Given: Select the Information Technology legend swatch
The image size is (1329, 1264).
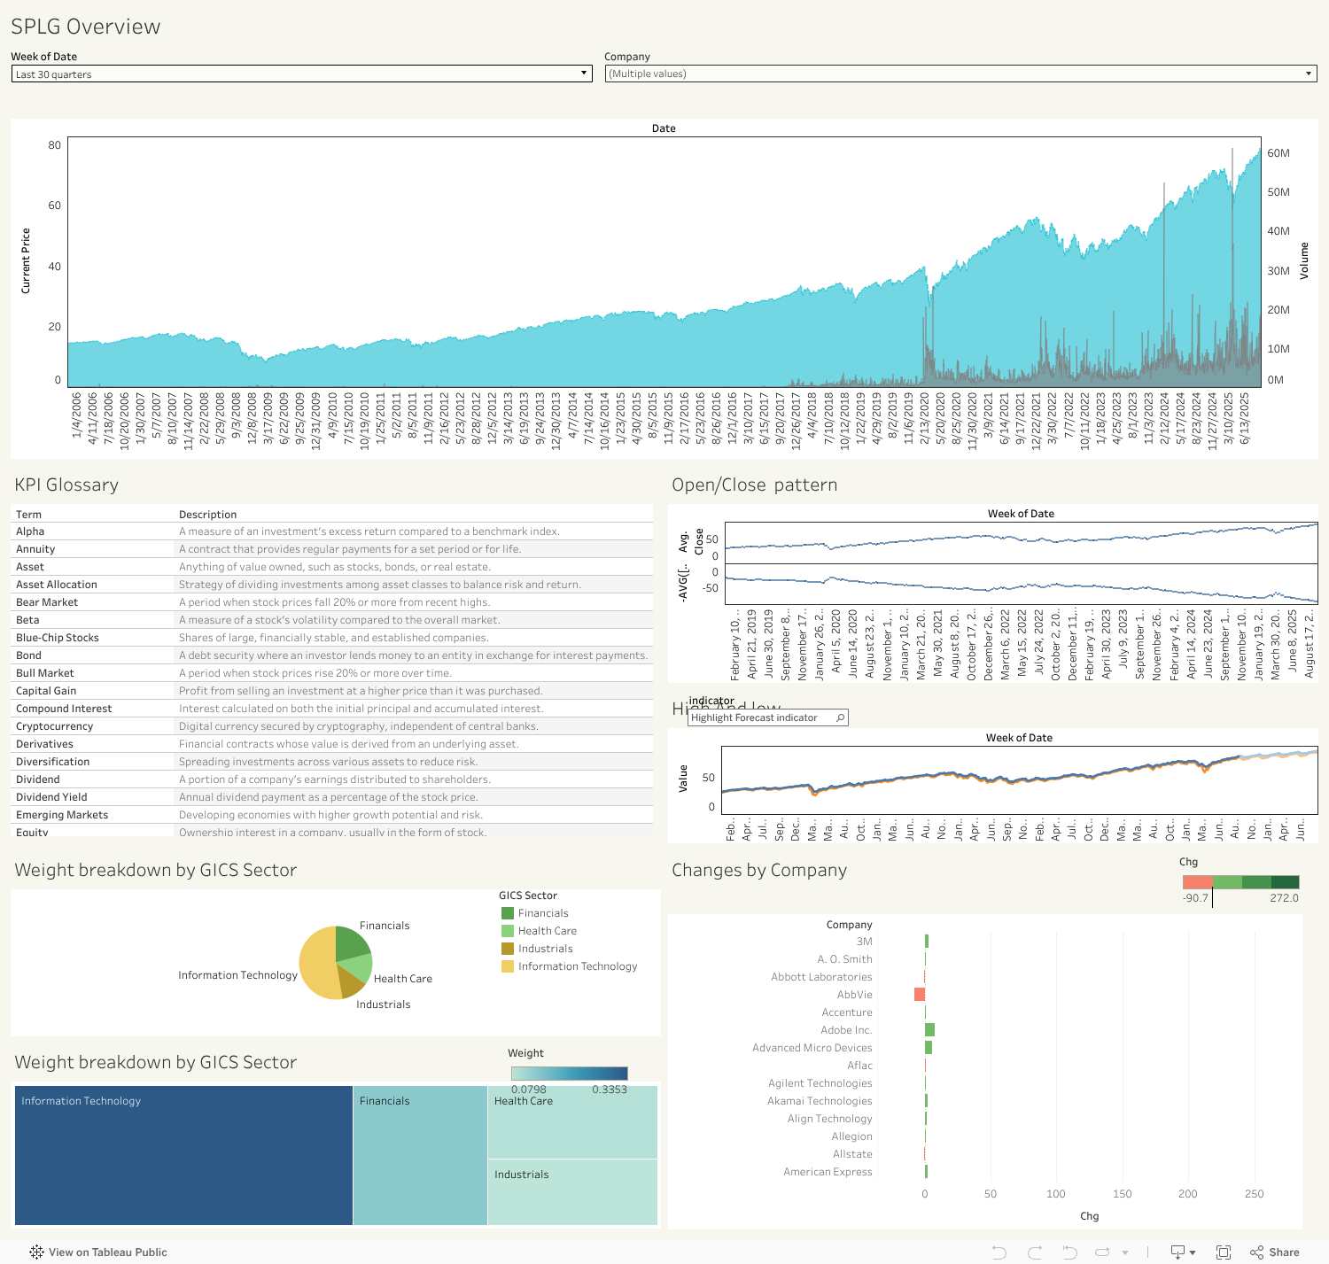Looking at the screenshot, I should click(x=508, y=966).
